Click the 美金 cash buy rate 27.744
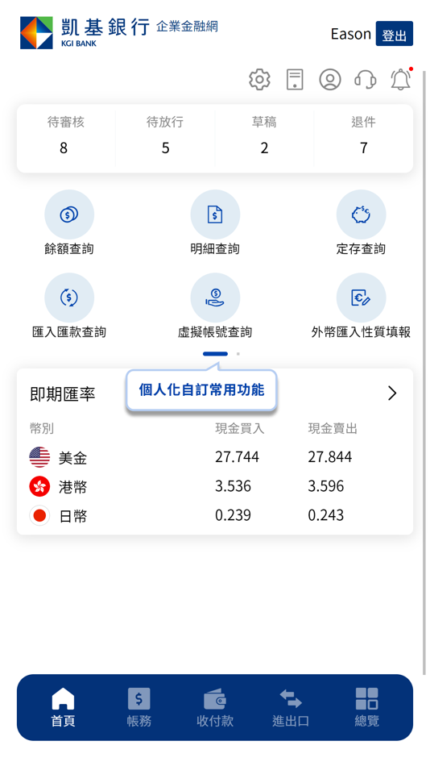The width and height of the screenshot is (430, 766). [x=238, y=457]
